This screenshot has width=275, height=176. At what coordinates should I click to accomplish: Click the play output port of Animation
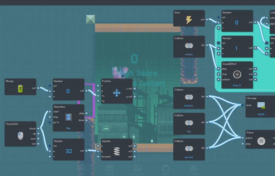point(87,113)
